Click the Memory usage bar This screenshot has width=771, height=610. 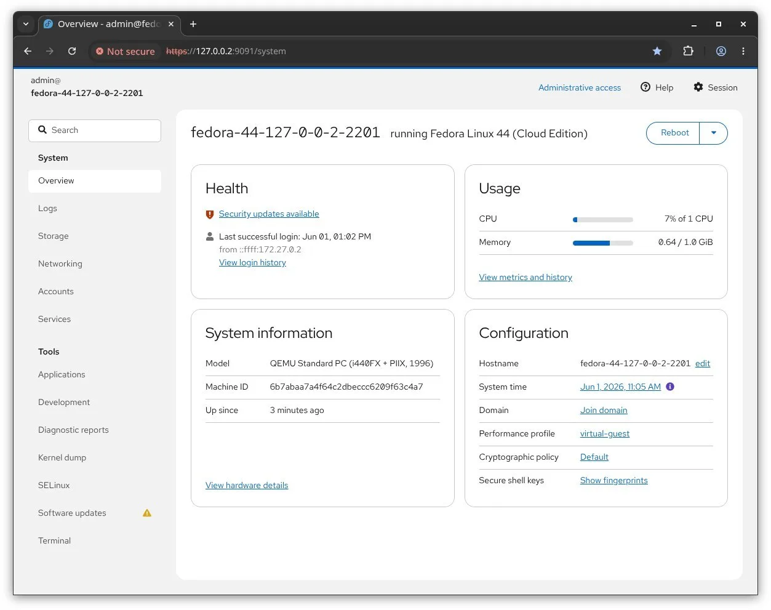(603, 243)
